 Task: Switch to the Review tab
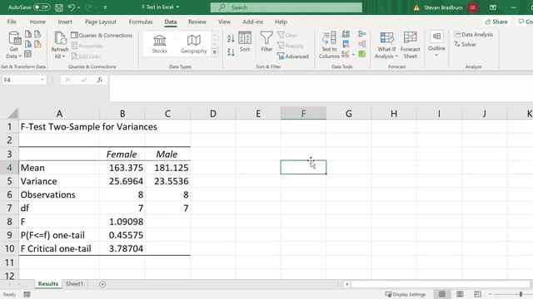pos(197,22)
